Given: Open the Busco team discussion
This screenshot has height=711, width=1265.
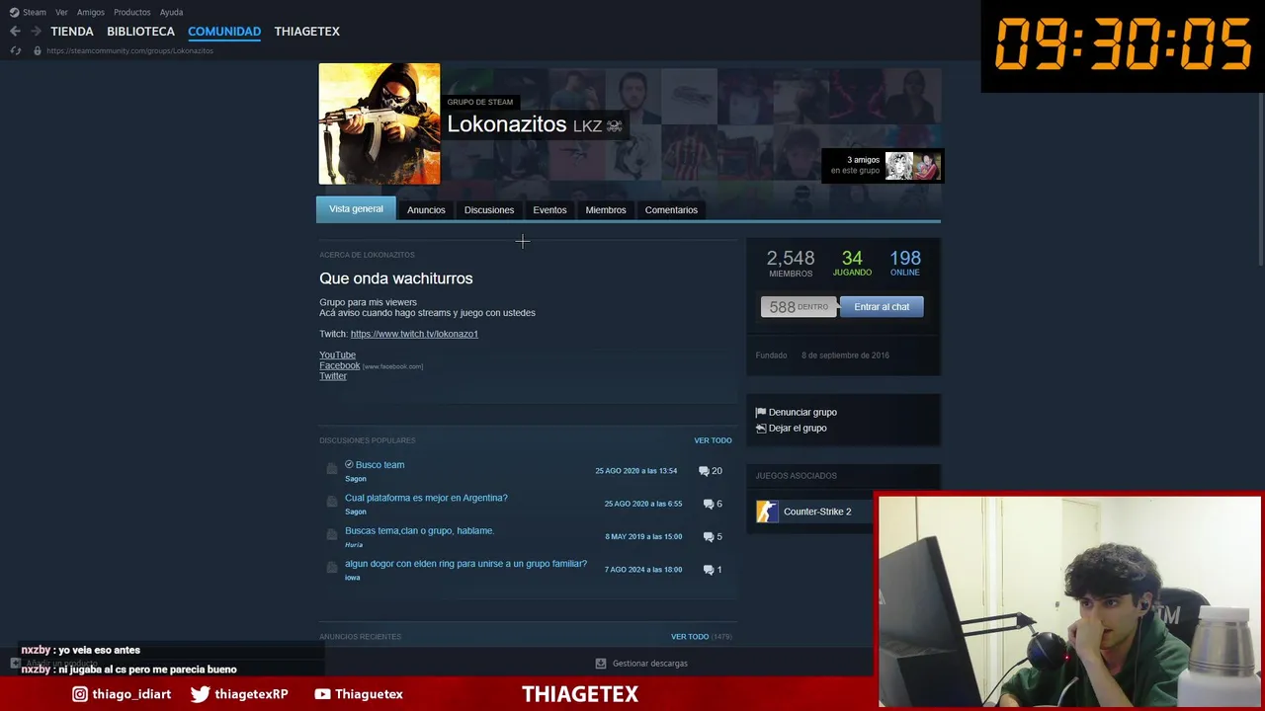Looking at the screenshot, I should click(x=379, y=465).
